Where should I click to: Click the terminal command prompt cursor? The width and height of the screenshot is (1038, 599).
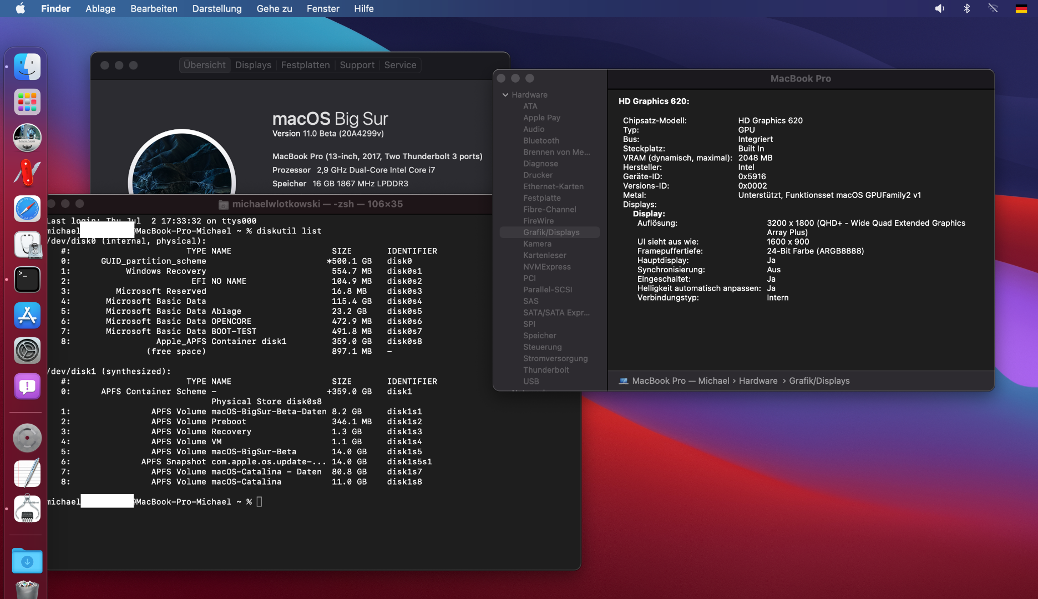(259, 502)
